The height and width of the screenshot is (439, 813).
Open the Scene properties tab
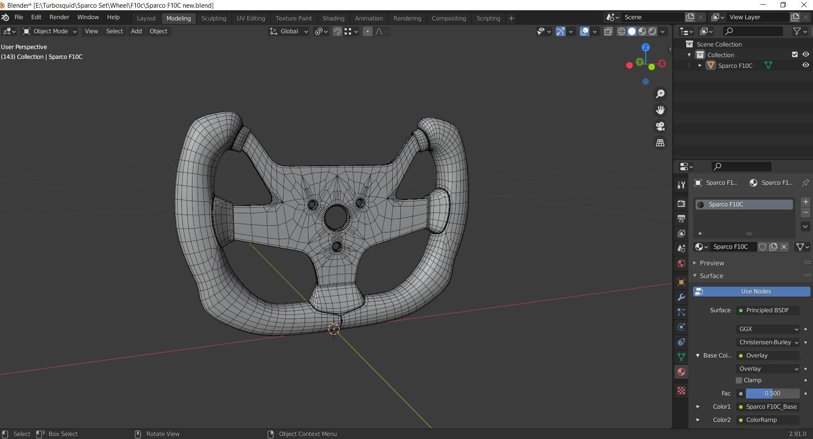point(681,248)
